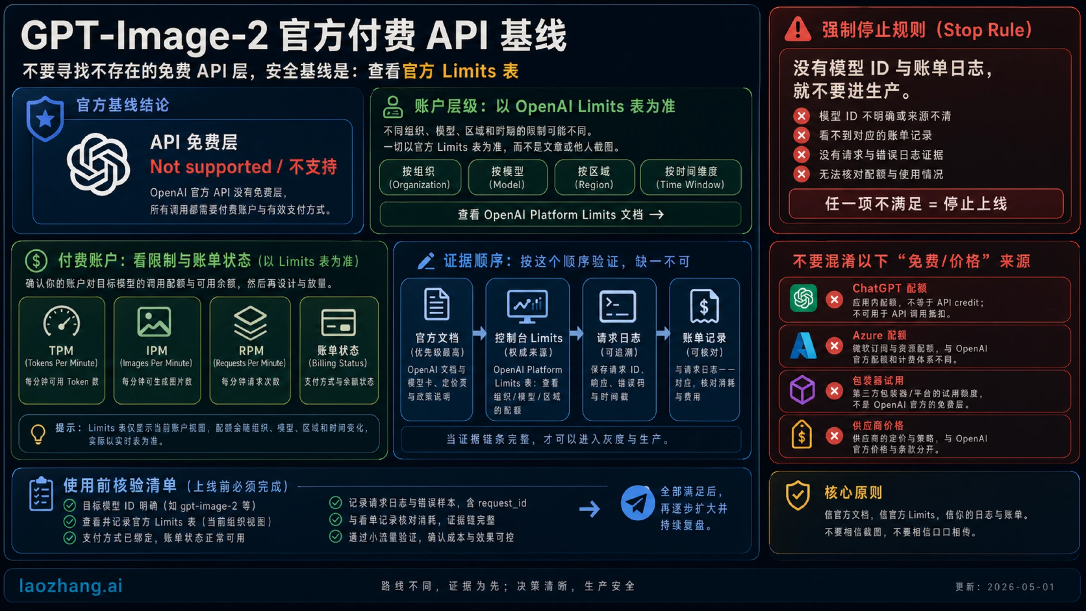Click the Not supported / 不支持 text

[243, 167]
